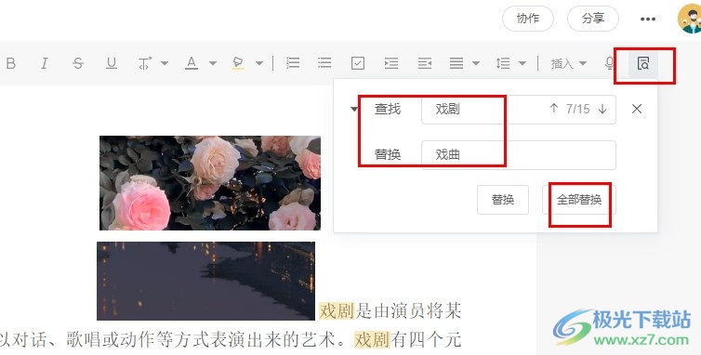Open the more options ellipsis menu

648,20
